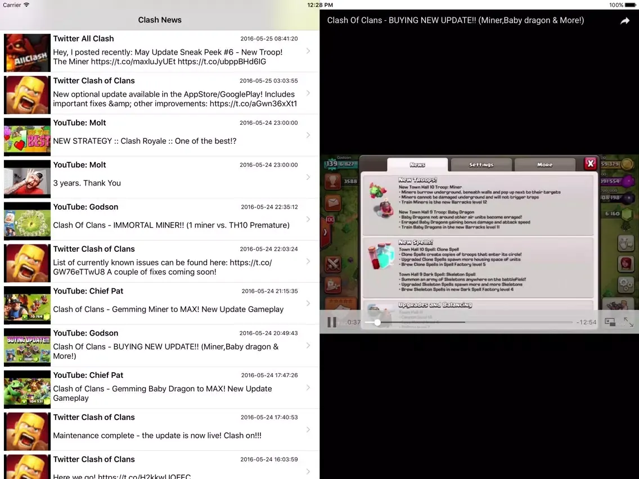Move the video progress slider knob

click(x=377, y=322)
